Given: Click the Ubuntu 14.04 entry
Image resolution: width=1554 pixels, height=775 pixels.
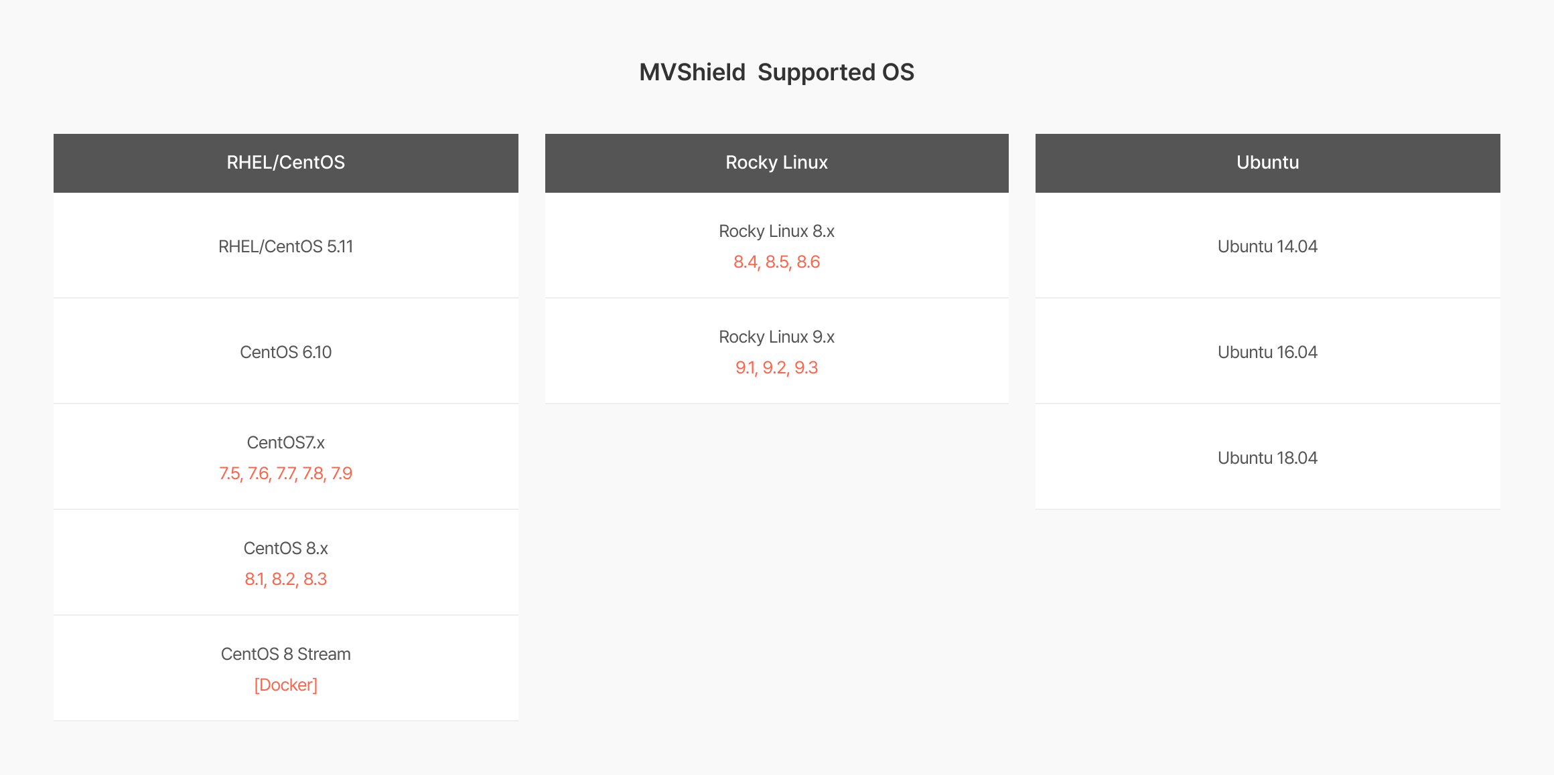Looking at the screenshot, I should pos(1267,246).
